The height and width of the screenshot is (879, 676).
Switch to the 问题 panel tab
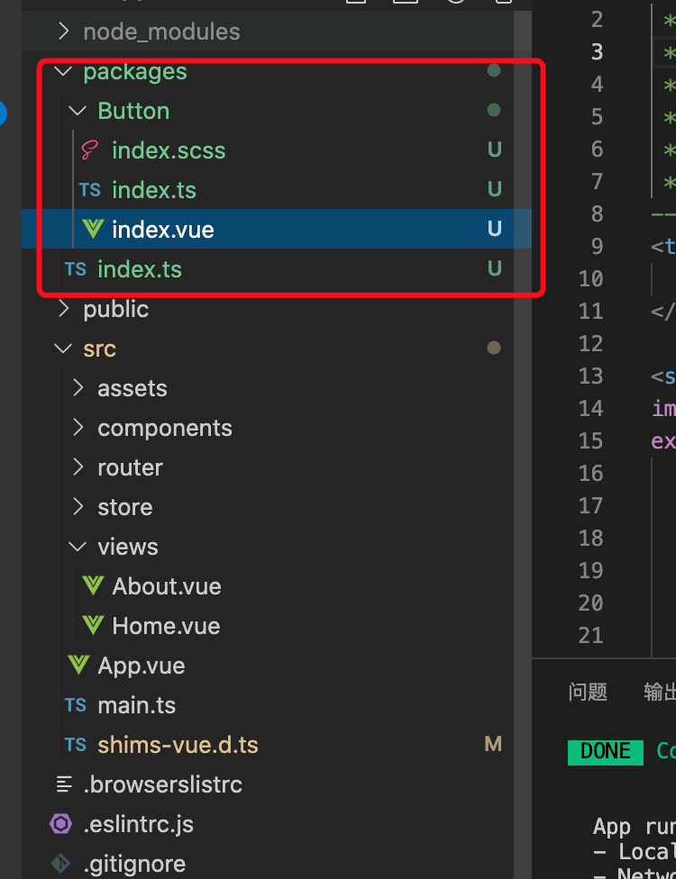pos(588,692)
